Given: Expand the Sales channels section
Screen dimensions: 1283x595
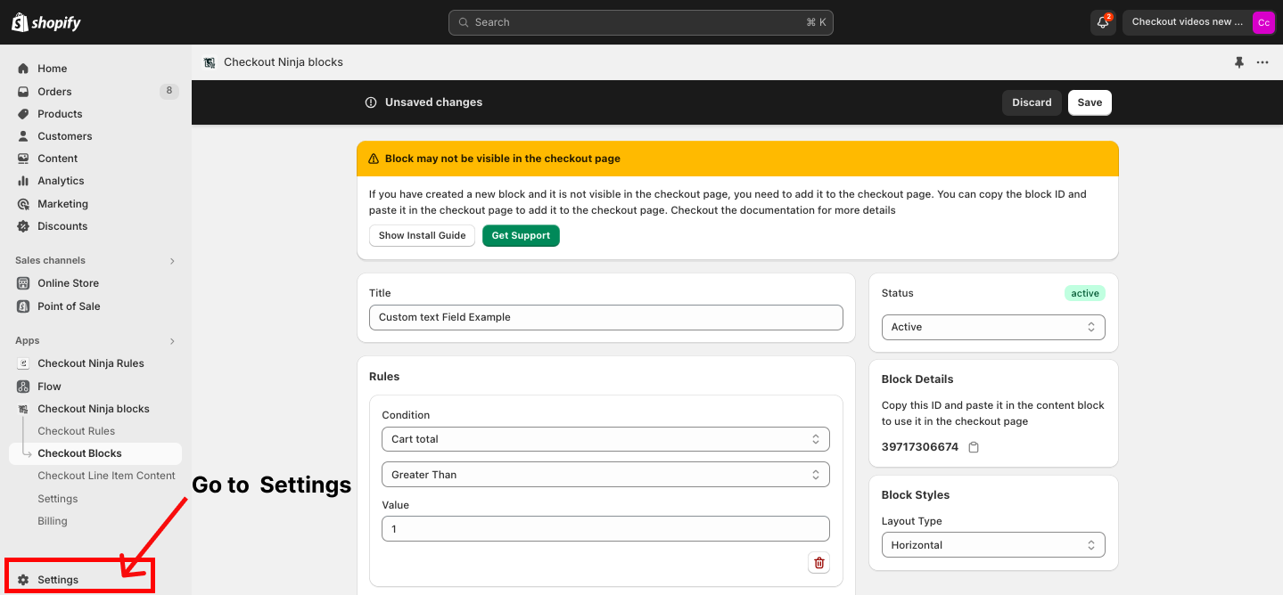Looking at the screenshot, I should (x=172, y=261).
